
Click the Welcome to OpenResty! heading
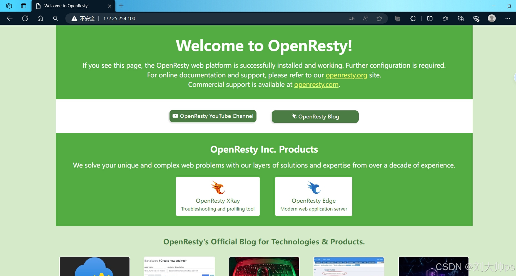[264, 46]
